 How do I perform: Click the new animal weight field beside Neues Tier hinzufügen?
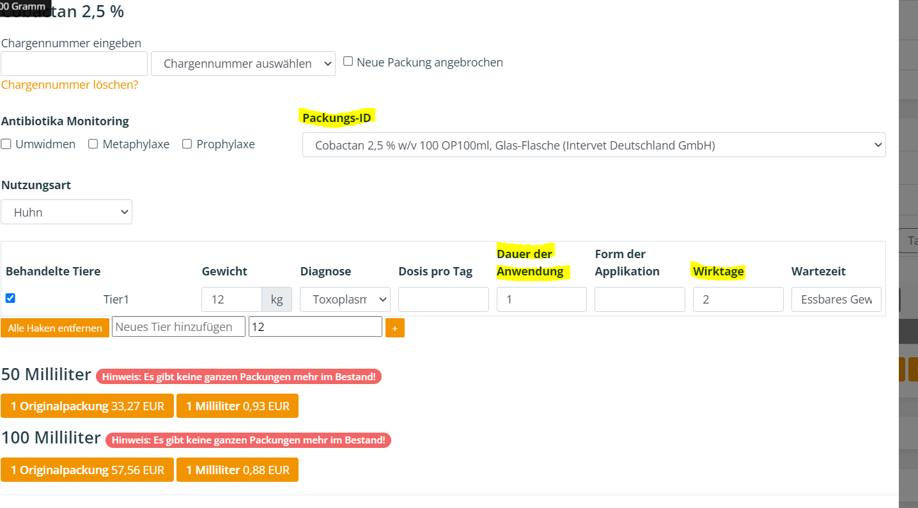click(315, 327)
